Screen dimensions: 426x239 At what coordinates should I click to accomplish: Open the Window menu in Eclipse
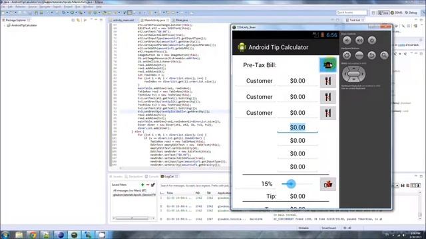[x=88, y=7]
